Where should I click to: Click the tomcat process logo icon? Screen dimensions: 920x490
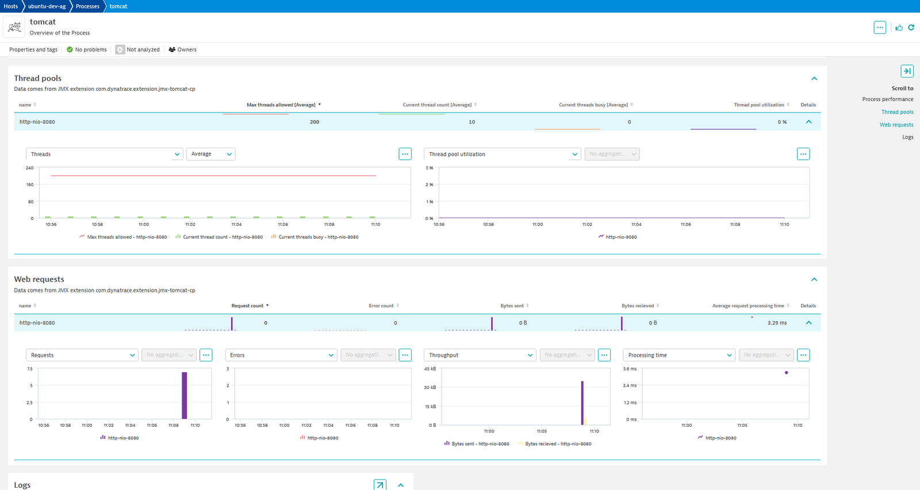point(14,27)
